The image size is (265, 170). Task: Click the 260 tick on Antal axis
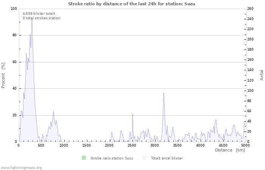(x=251, y=9)
